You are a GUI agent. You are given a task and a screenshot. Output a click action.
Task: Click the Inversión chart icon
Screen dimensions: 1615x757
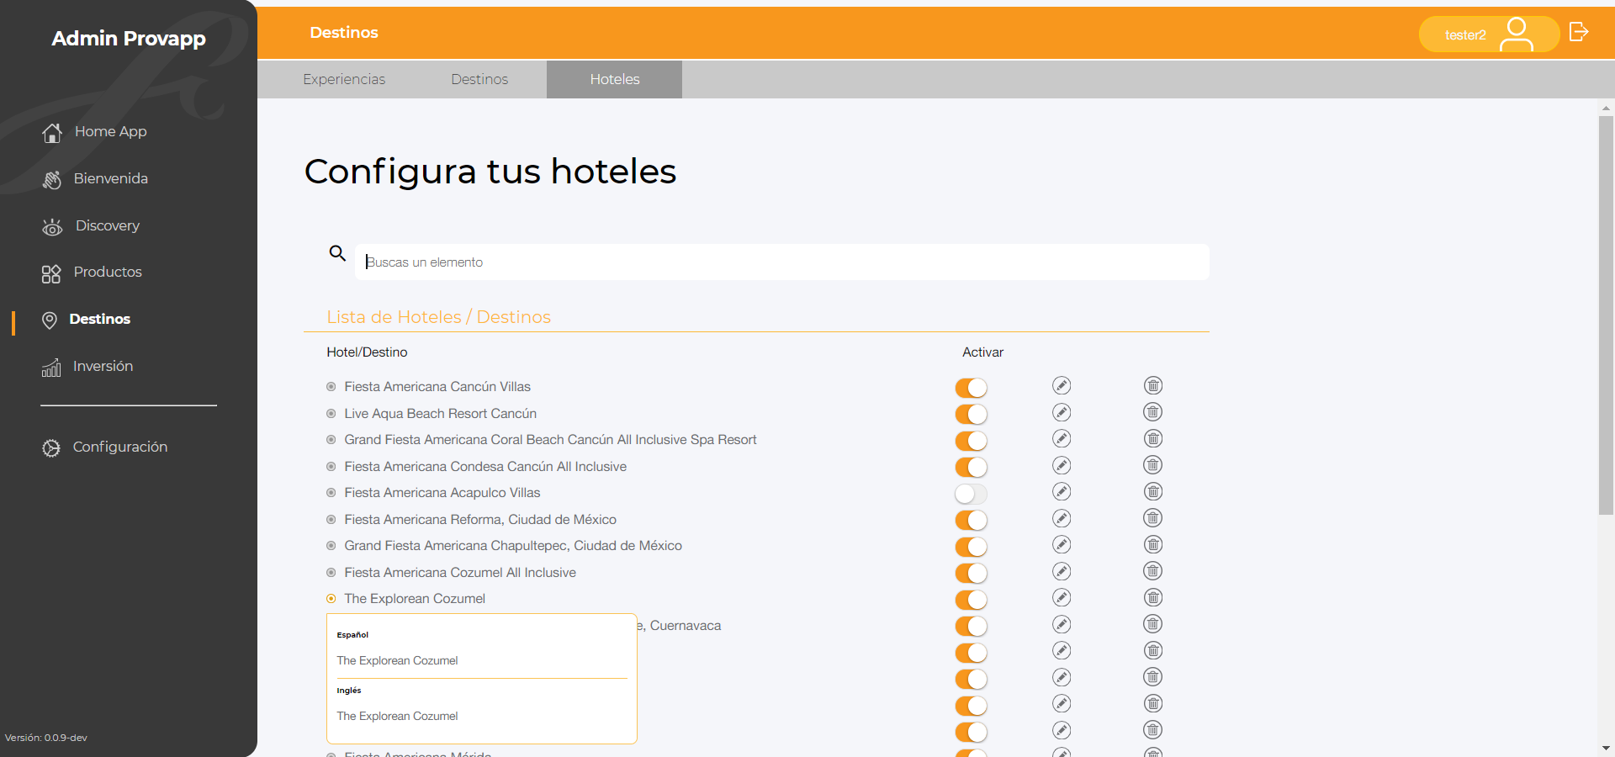tap(51, 368)
